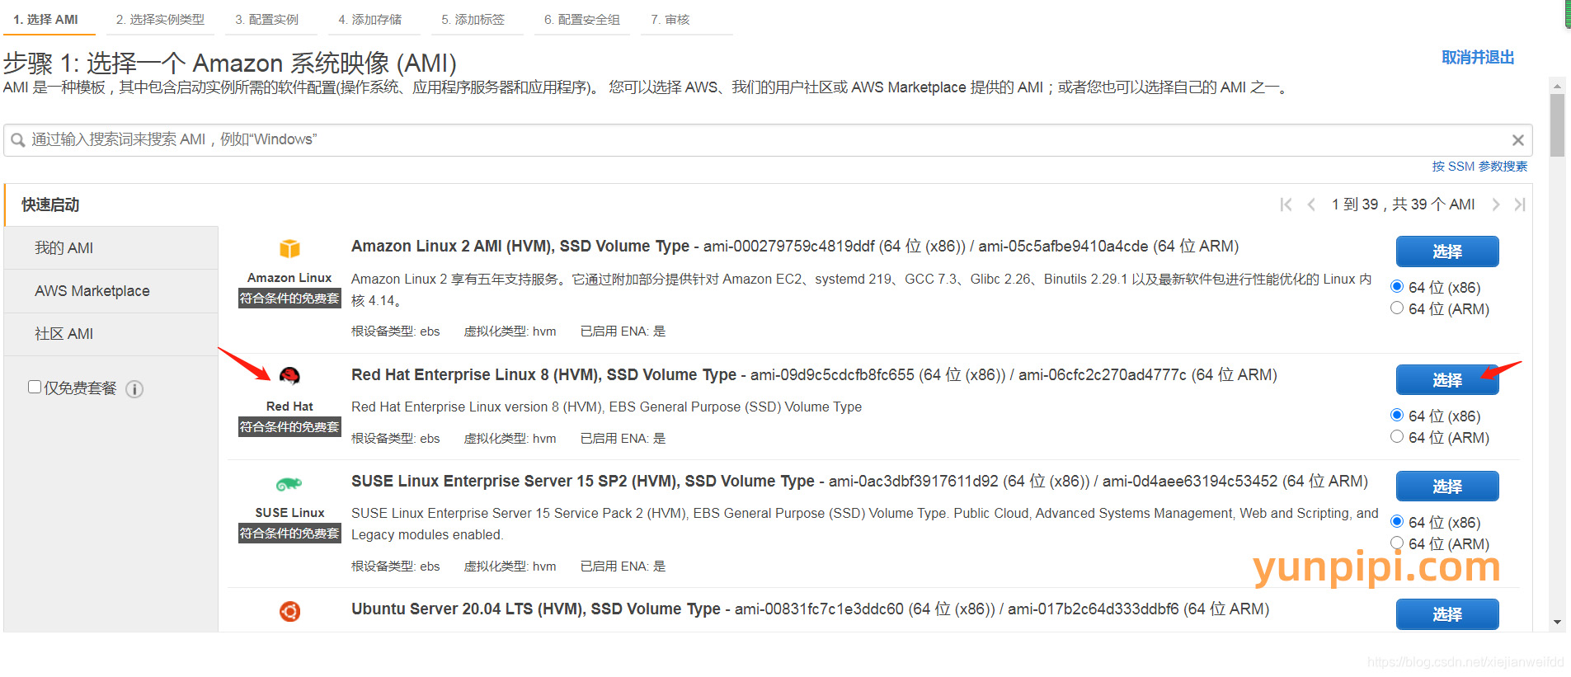
Task: Switch to step 1 选择 AMI tab
Action: point(49,20)
